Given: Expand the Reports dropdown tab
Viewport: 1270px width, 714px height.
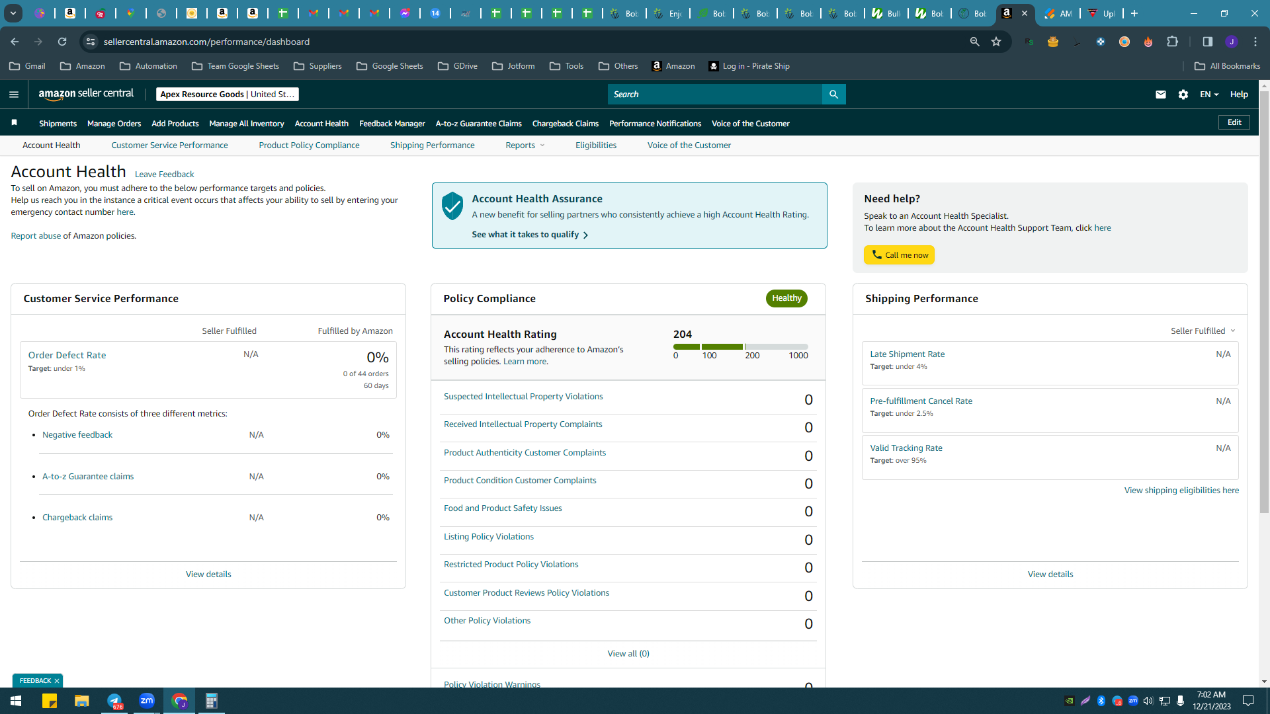Looking at the screenshot, I should coord(525,145).
